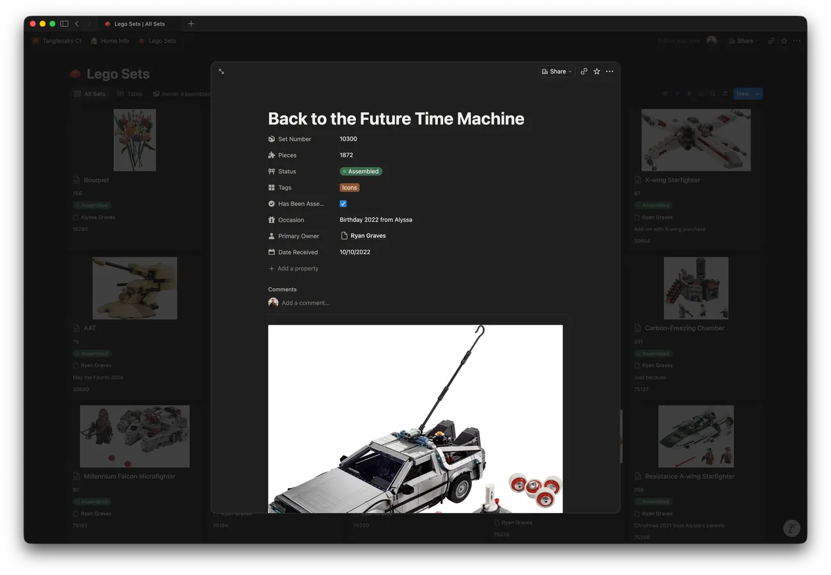Click the pieces value 1872
This screenshot has width=831, height=575.
[346, 155]
